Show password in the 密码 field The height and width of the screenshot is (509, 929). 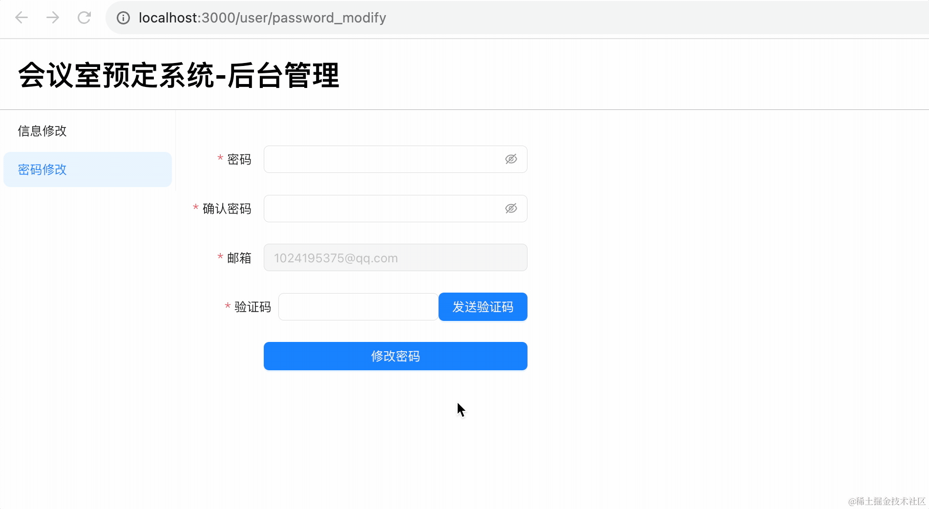(x=511, y=159)
